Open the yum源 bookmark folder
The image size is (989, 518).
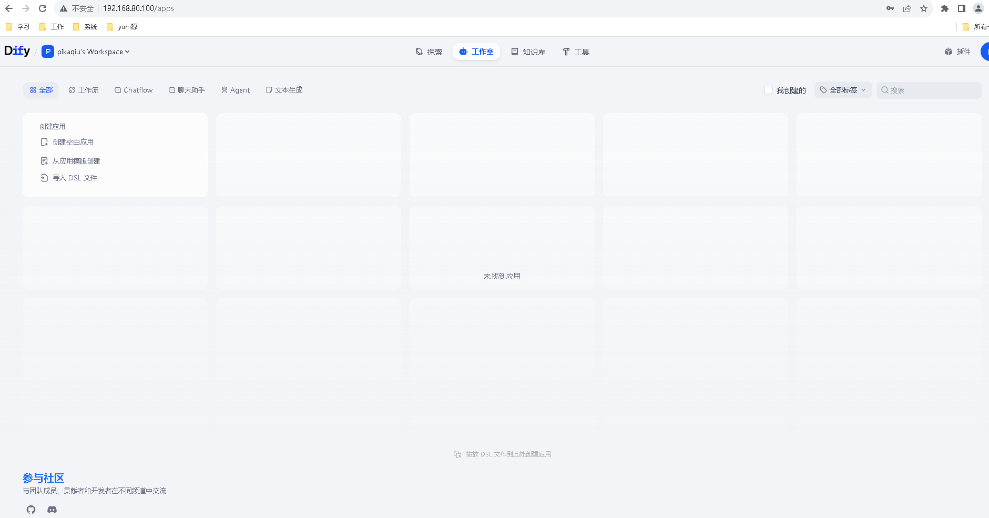coord(122,27)
